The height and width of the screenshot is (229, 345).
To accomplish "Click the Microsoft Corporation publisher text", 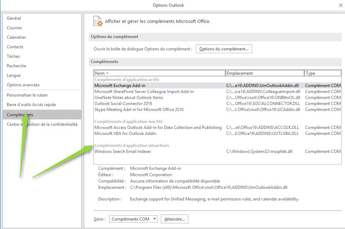I will (151, 175).
